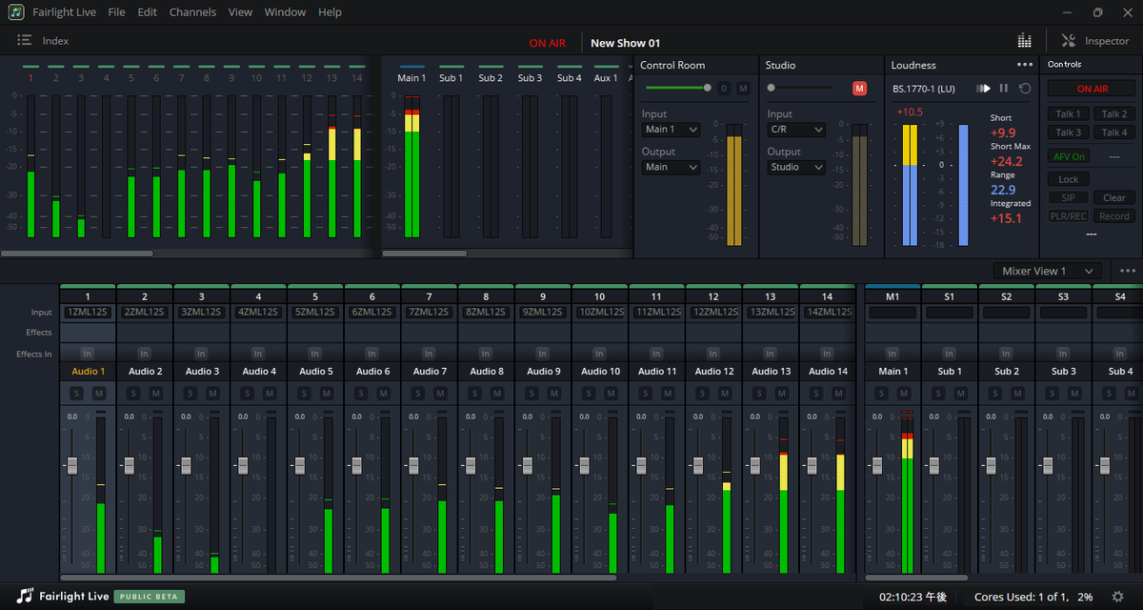Click Talk 4 button
Viewport: 1143px width, 610px height.
(x=1114, y=132)
